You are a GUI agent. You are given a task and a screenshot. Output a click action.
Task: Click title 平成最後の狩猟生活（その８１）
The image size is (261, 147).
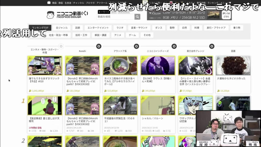pyautogui.click(x=120, y=120)
